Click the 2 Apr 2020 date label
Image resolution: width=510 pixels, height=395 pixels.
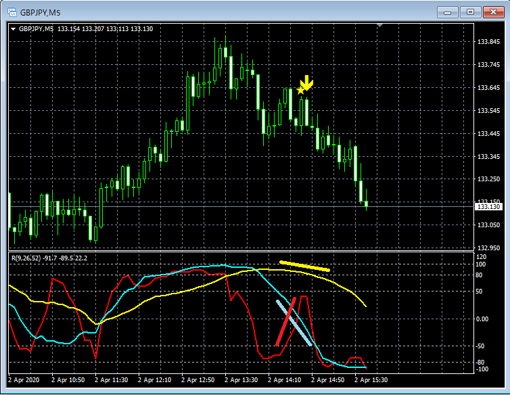[x=24, y=380]
